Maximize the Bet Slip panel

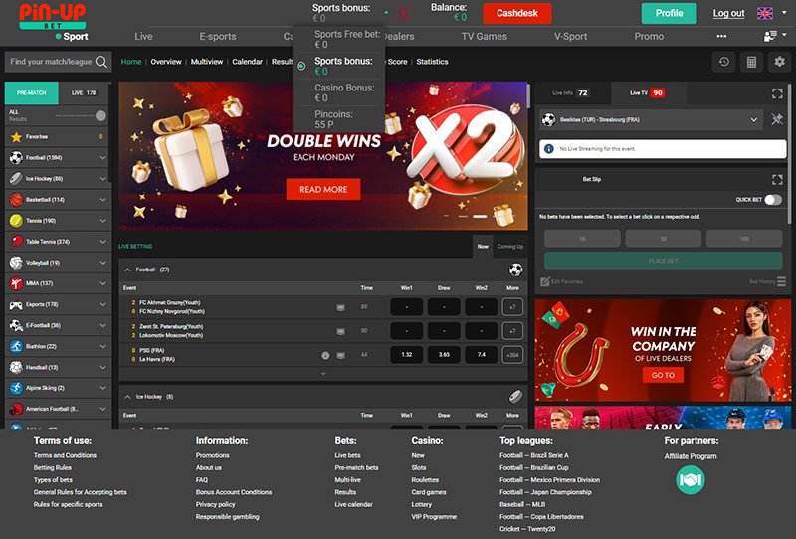pos(777,179)
